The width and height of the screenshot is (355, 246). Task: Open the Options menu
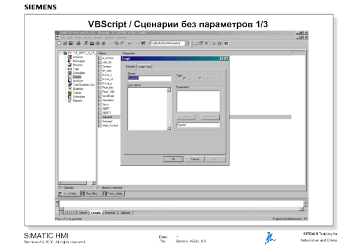coord(109,37)
